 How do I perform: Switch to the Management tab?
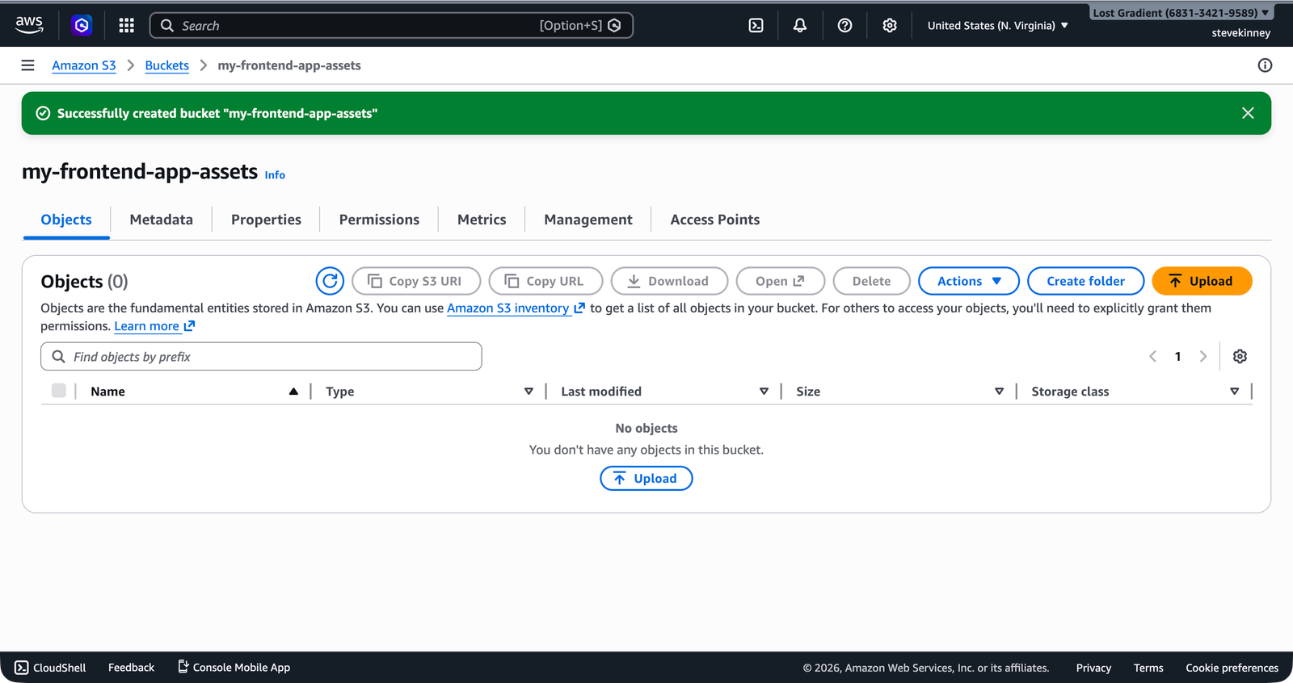pos(588,220)
